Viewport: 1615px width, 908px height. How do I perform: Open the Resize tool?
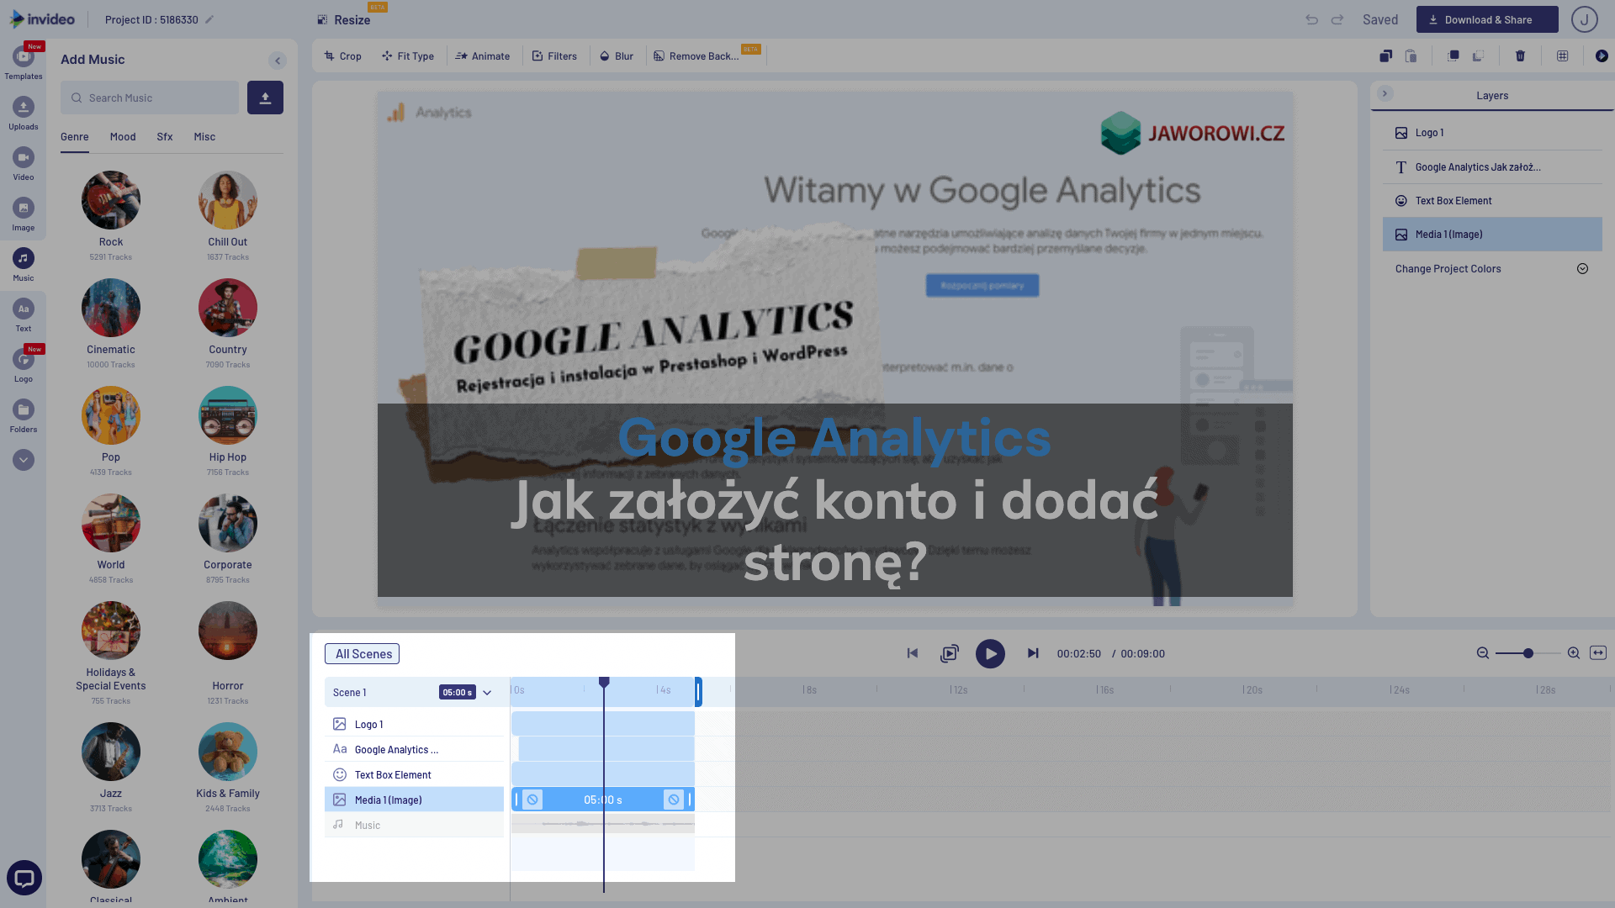coord(344,20)
